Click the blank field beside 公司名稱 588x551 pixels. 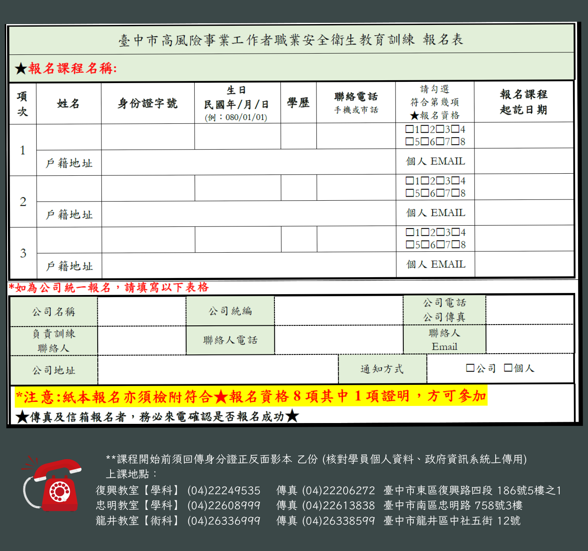click(142, 311)
